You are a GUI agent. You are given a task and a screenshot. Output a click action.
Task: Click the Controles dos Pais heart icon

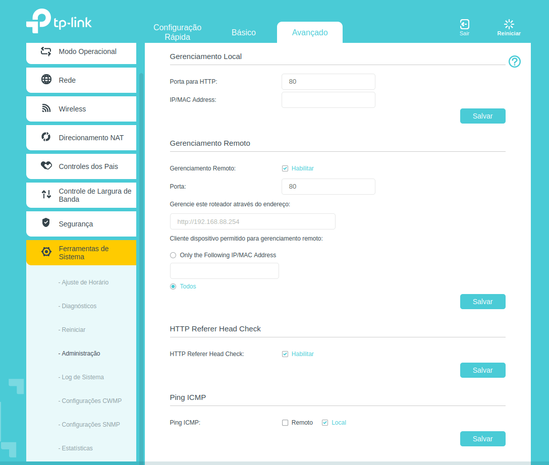coord(46,166)
